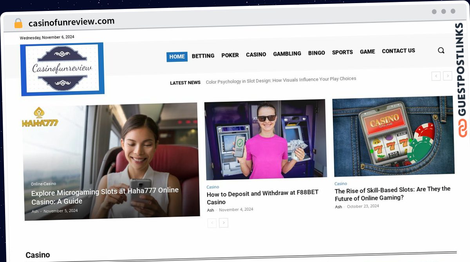The height and width of the screenshot is (262, 470).
Task: Open the Color Psychology in Slot Design headline
Action: [281, 80]
